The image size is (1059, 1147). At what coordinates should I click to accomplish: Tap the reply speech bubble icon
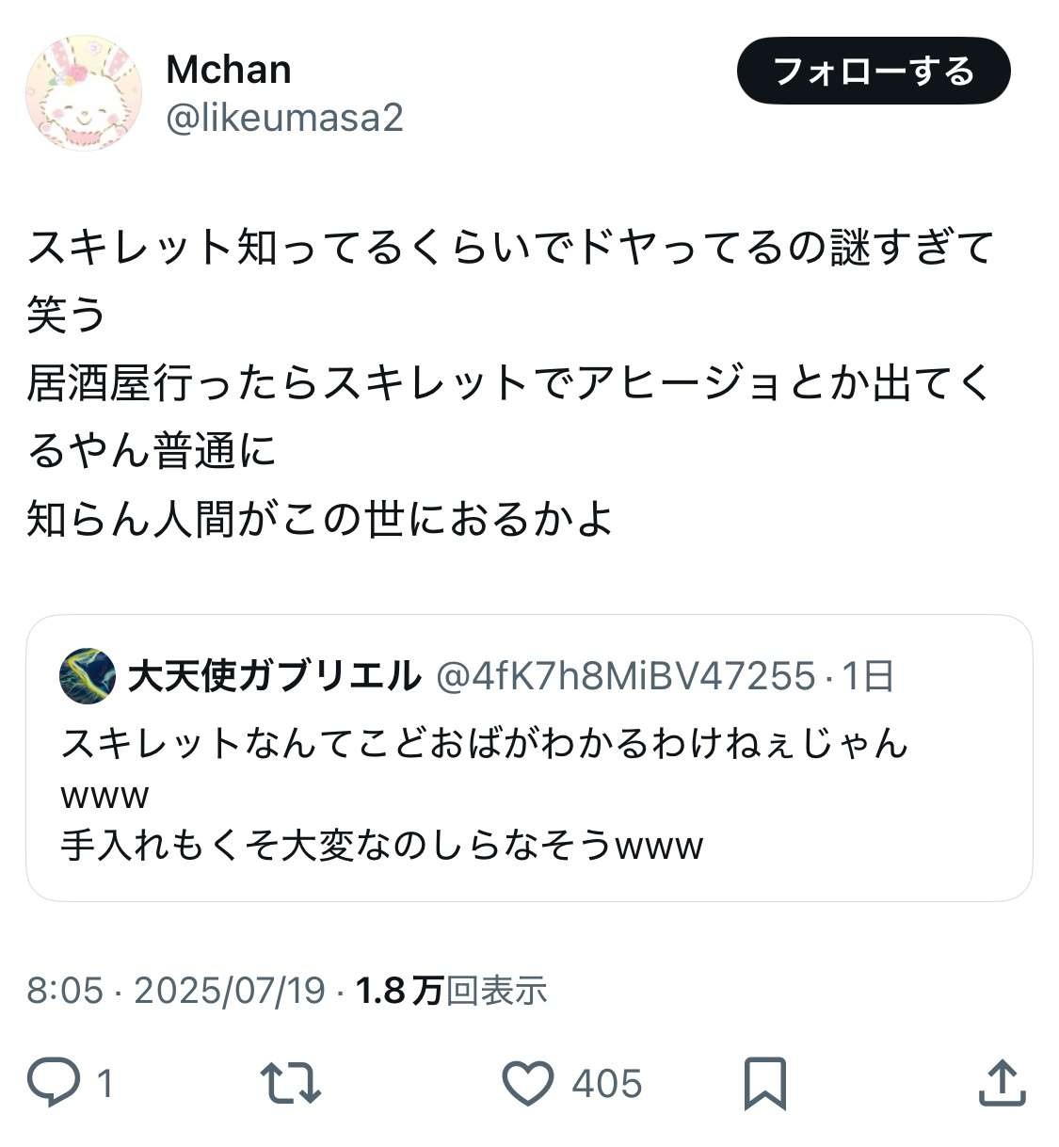pos(54,1082)
